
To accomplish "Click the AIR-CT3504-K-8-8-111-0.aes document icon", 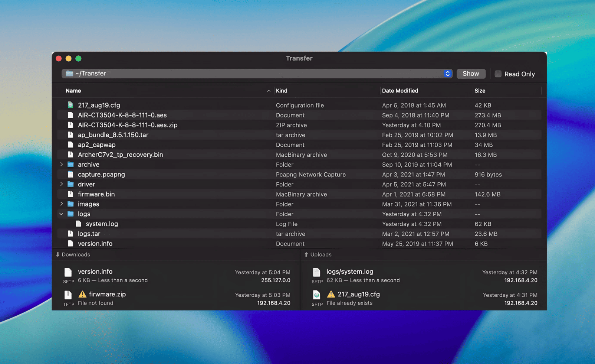I will pos(70,115).
